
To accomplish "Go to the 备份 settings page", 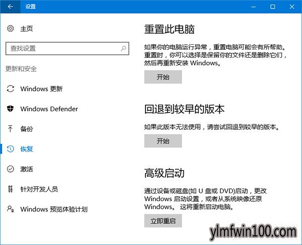I will (x=27, y=129).
